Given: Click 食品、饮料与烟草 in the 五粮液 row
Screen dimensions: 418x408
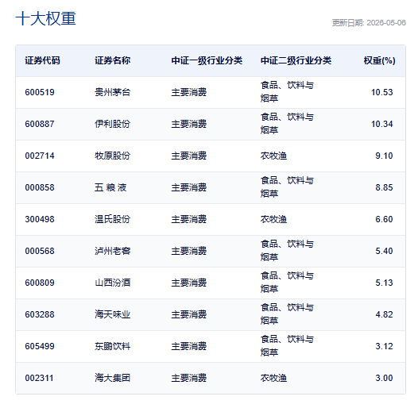Looking at the screenshot, I should click(287, 187).
